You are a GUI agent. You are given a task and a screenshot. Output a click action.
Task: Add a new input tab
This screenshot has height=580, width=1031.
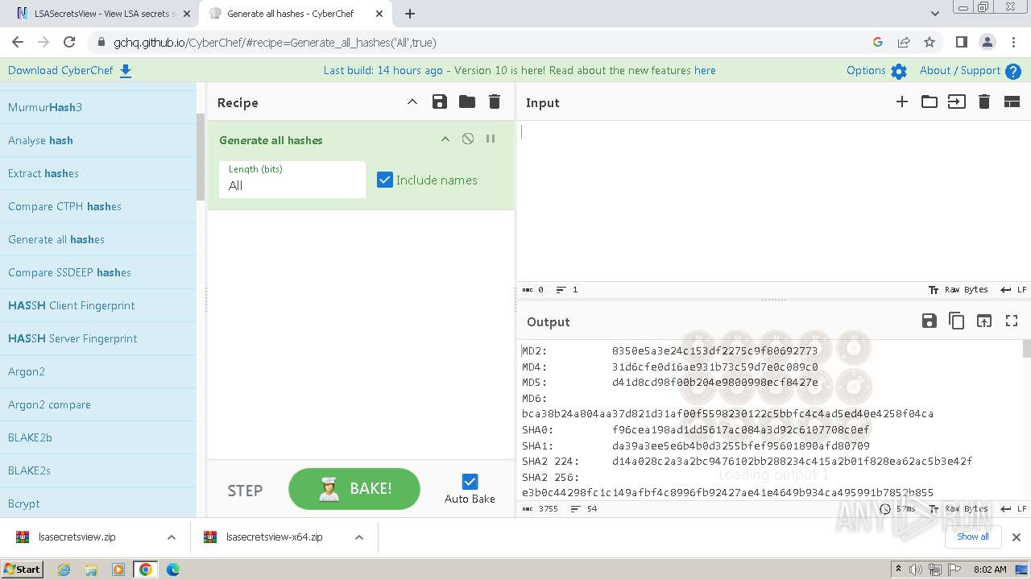click(902, 101)
